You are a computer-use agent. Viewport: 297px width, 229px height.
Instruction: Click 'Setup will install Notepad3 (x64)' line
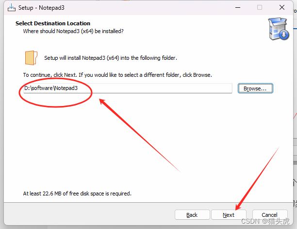coord(111,58)
